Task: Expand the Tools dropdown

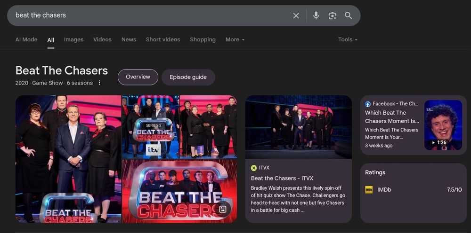Action: coord(348,39)
